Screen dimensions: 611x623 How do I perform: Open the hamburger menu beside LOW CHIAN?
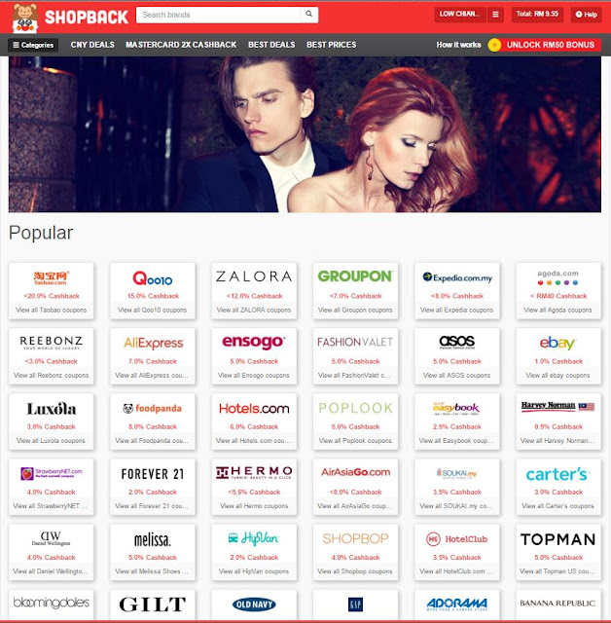[x=495, y=15]
